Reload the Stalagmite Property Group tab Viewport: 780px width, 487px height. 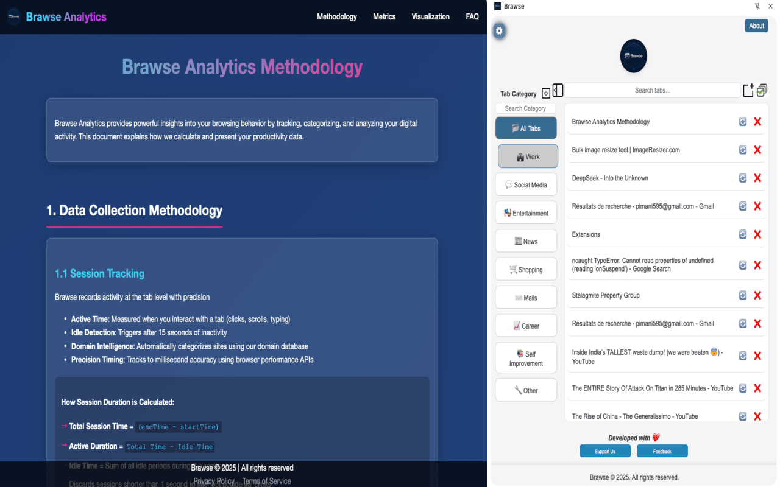743,295
